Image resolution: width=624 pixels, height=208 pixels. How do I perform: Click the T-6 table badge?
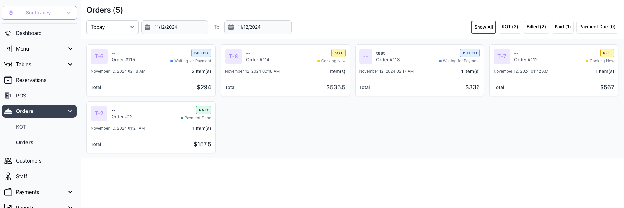[x=99, y=56]
